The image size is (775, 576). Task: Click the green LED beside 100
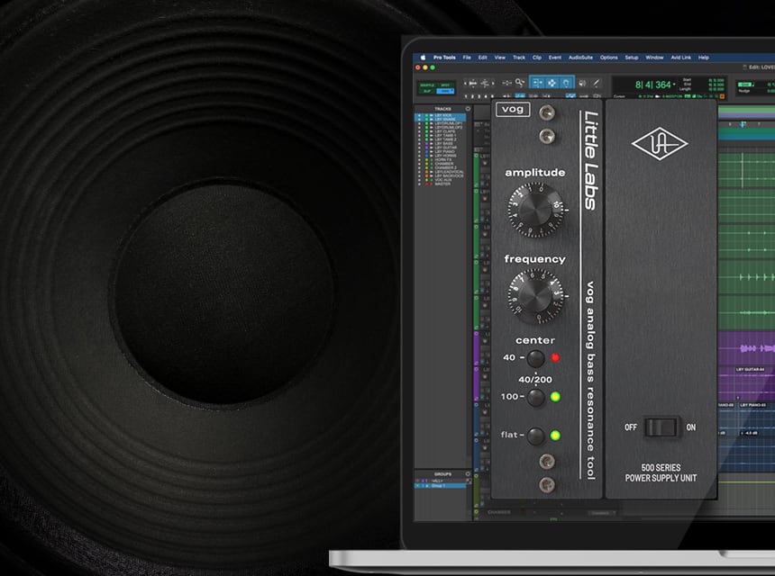555,396
